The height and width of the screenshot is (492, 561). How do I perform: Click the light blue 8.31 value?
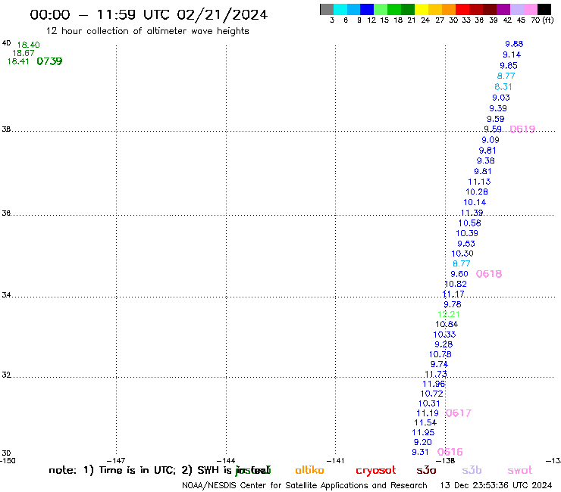click(503, 86)
